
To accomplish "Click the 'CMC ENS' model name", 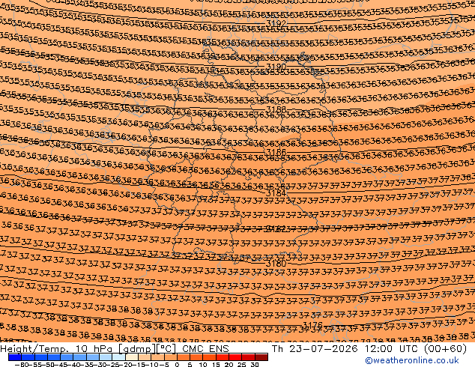I will pos(205,349).
